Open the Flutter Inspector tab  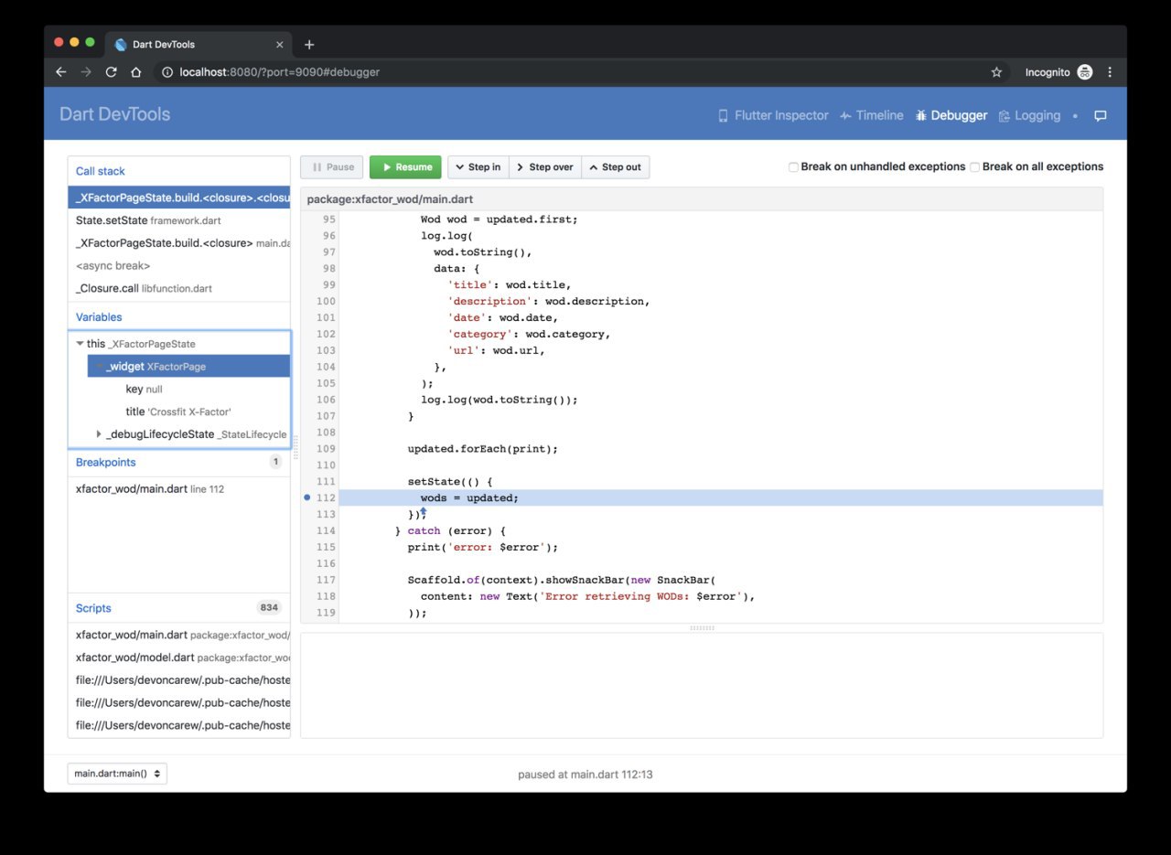pos(773,115)
